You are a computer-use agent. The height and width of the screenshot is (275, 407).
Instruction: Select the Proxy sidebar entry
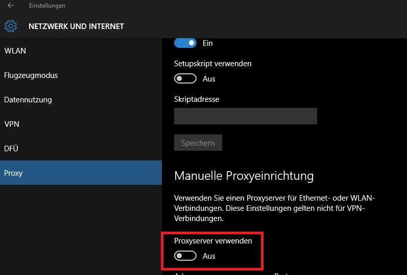click(x=81, y=173)
